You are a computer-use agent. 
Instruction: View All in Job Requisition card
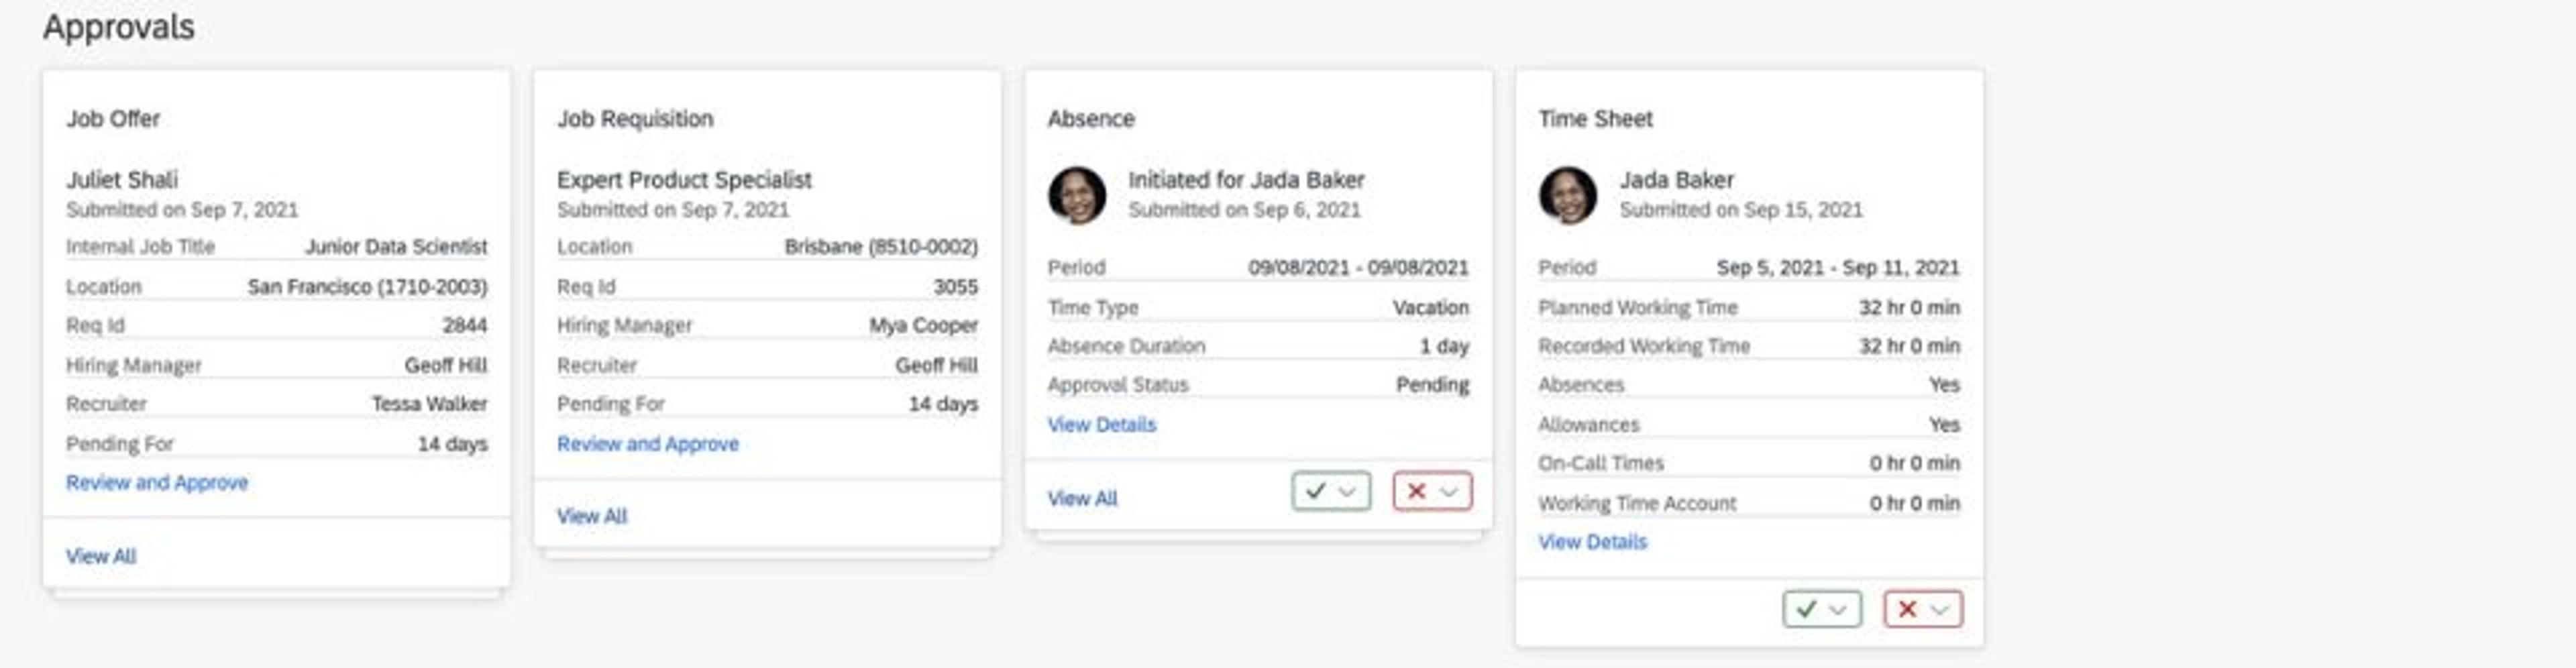click(x=592, y=516)
